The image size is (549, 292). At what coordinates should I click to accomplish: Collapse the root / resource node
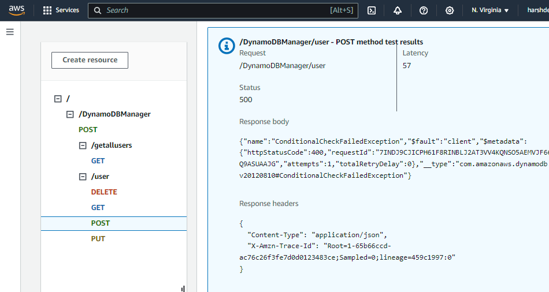(x=58, y=99)
